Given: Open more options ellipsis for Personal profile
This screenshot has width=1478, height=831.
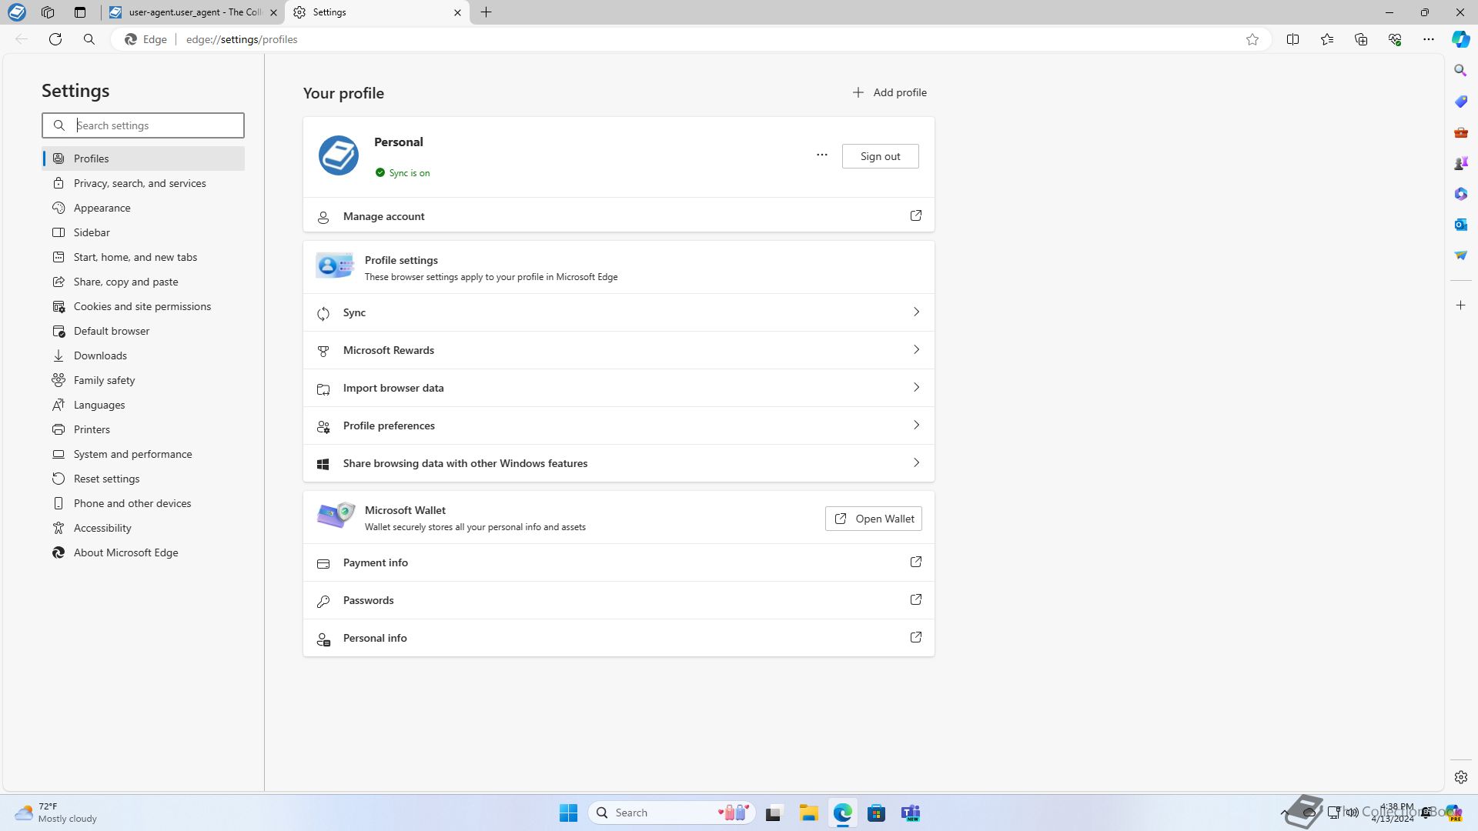Looking at the screenshot, I should pyautogui.click(x=822, y=155).
